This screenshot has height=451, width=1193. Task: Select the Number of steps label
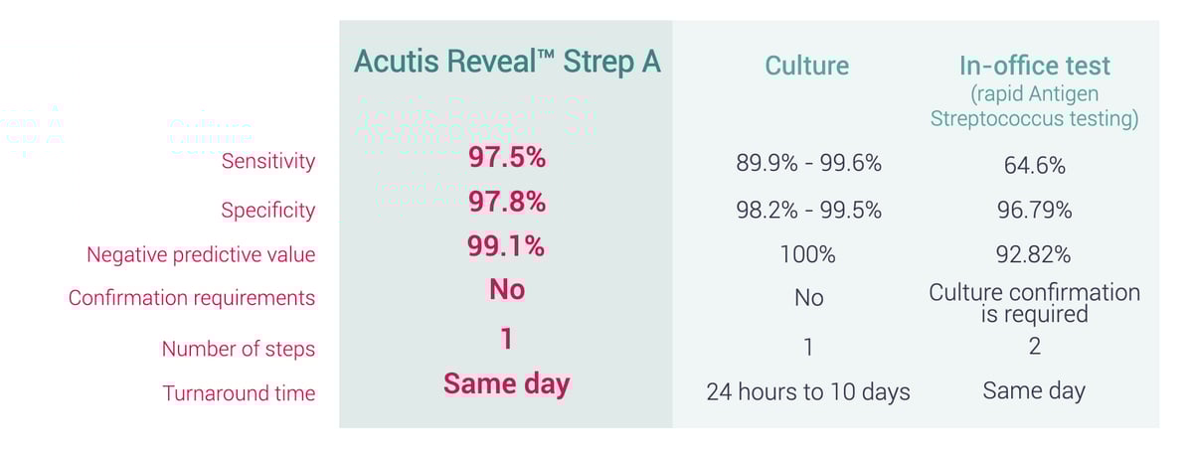click(239, 349)
